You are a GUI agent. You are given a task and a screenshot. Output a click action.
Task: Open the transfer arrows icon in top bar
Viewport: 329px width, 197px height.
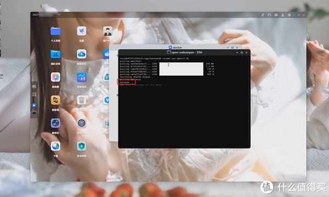(x=263, y=15)
